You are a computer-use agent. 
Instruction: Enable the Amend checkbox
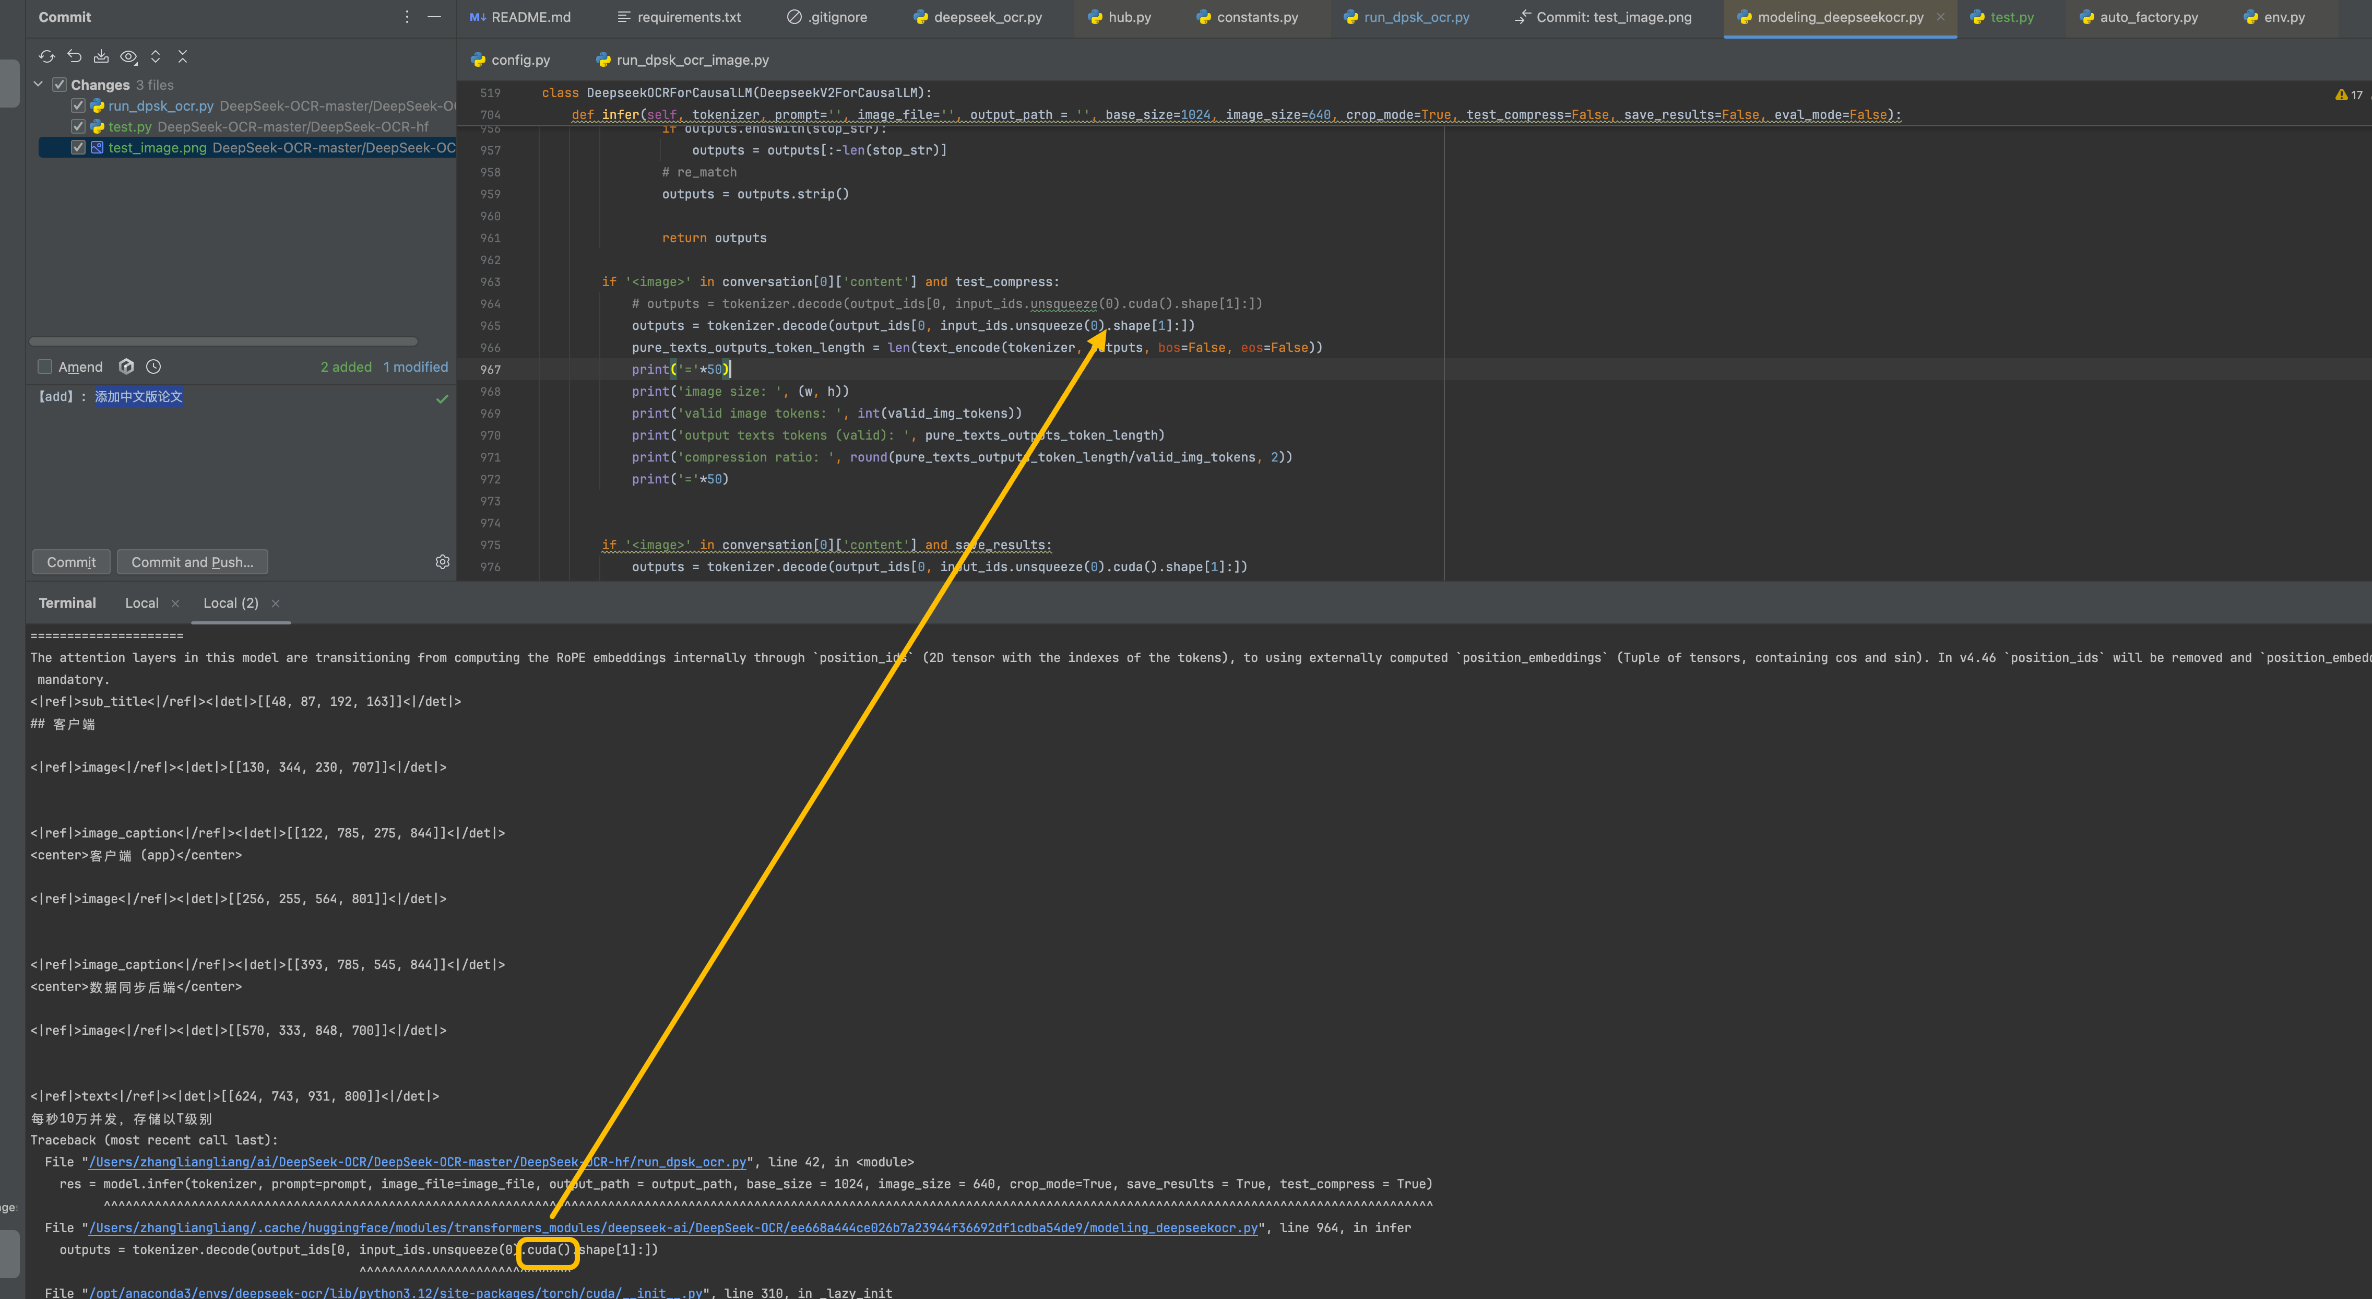click(x=44, y=367)
